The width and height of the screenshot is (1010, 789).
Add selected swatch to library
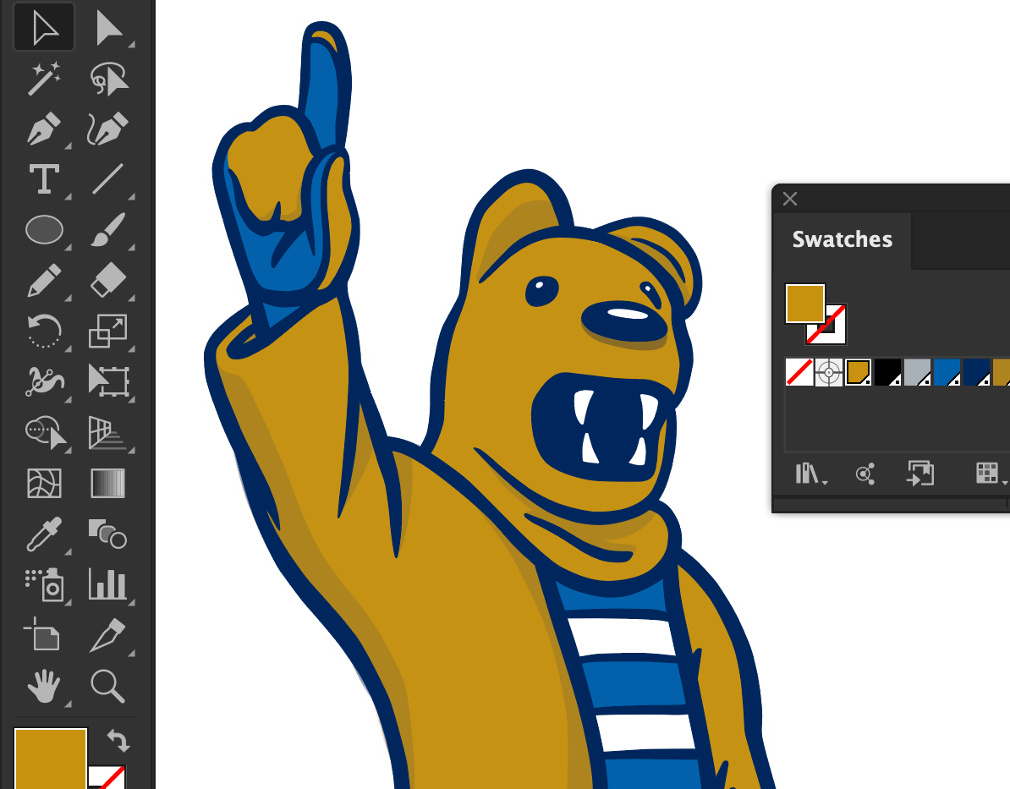[x=919, y=474]
